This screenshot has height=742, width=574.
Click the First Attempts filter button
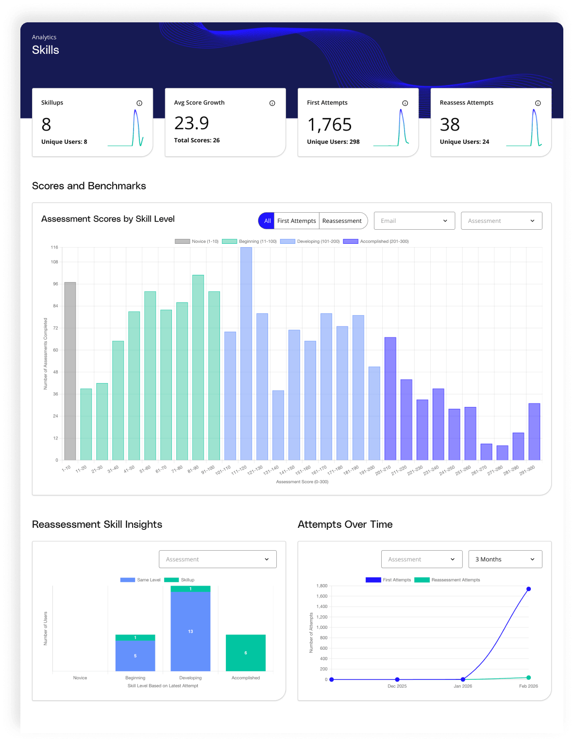point(297,220)
